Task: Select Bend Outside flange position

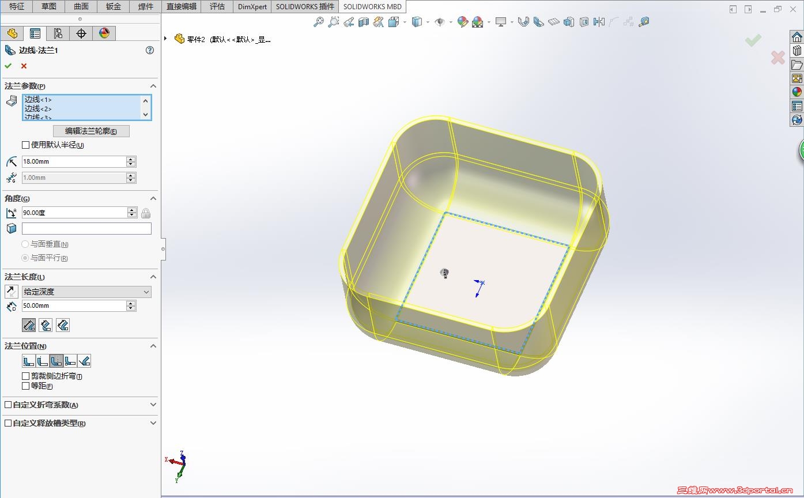Action: click(x=56, y=361)
